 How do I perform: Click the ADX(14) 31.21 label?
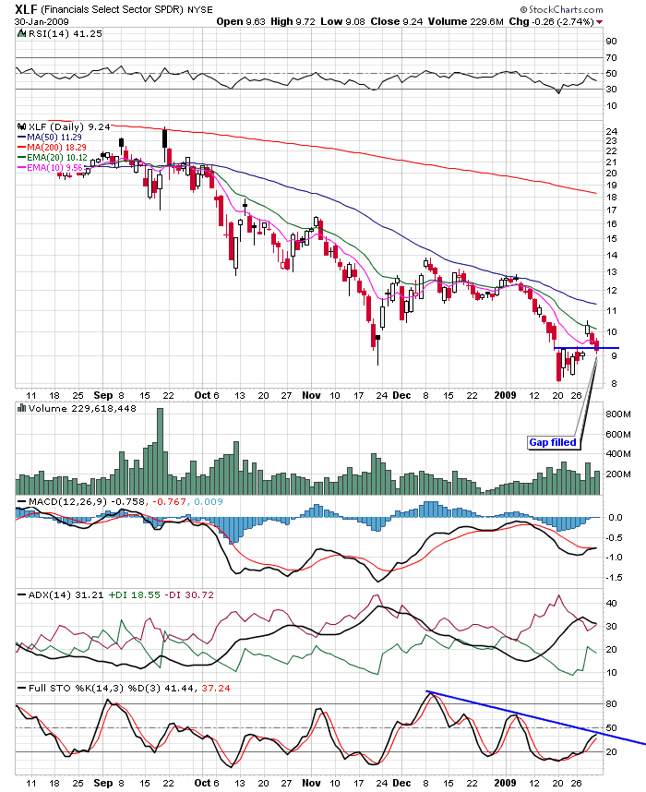(x=66, y=595)
